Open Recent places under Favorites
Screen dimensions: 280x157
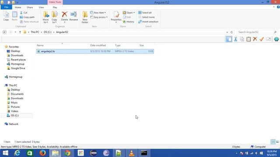click(16, 60)
